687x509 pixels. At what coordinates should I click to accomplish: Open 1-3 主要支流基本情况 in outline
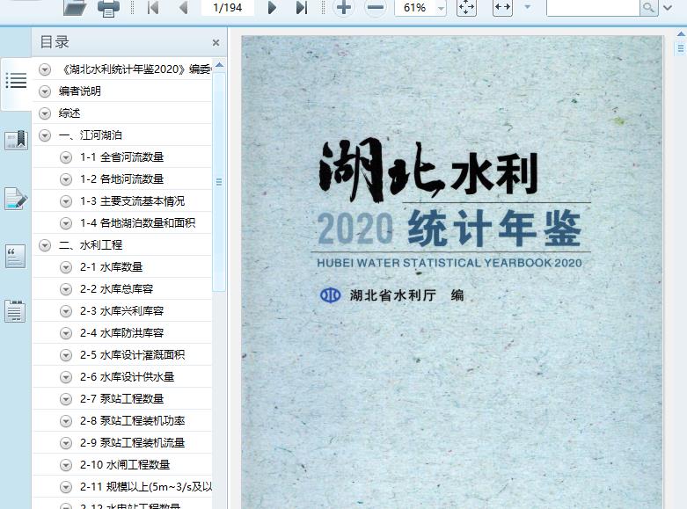coord(132,201)
